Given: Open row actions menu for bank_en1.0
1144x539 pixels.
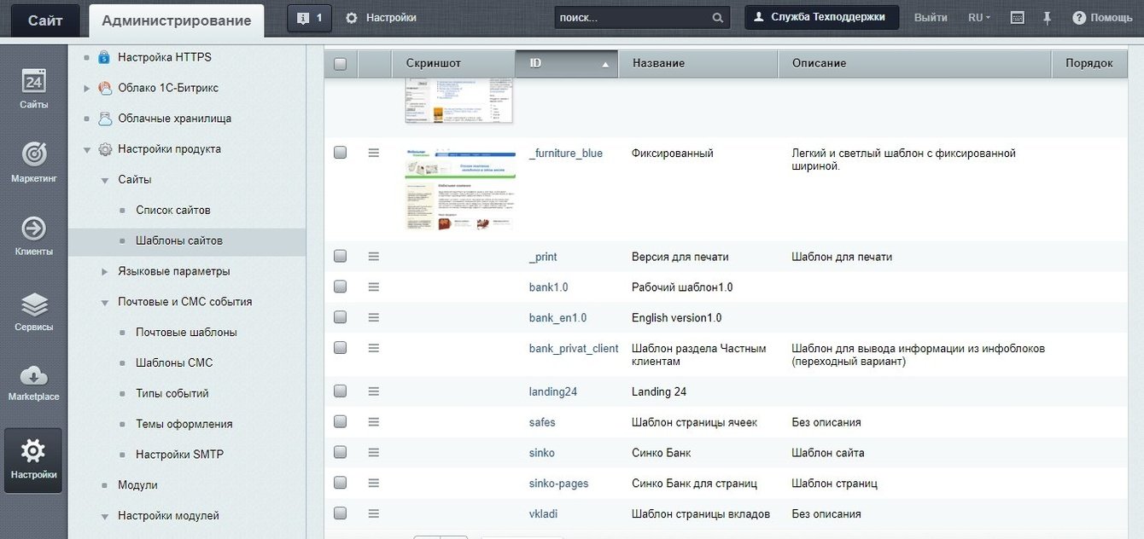Looking at the screenshot, I should tap(373, 317).
